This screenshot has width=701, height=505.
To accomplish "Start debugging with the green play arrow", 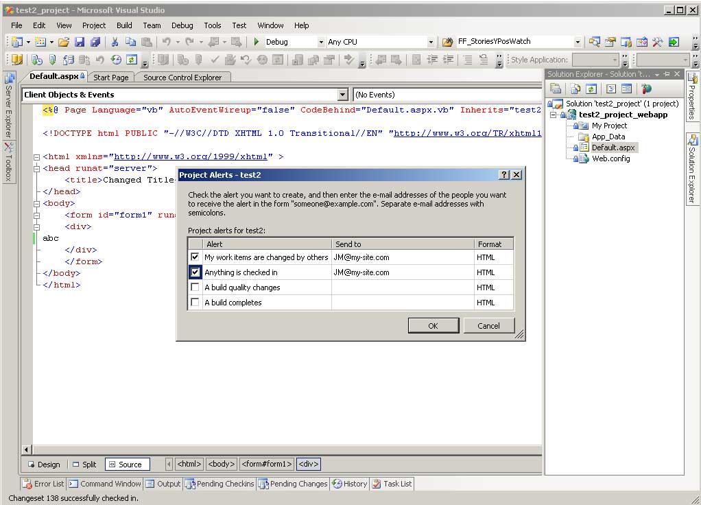I will [x=256, y=42].
